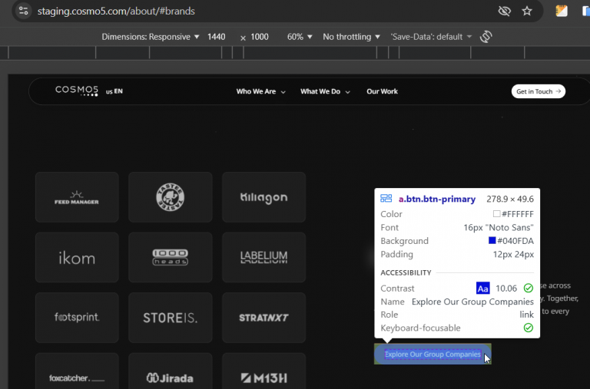The height and width of the screenshot is (389, 590).
Task: Click the COSMO5 logo
Action: pyautogui.click(x=77, y=91)
